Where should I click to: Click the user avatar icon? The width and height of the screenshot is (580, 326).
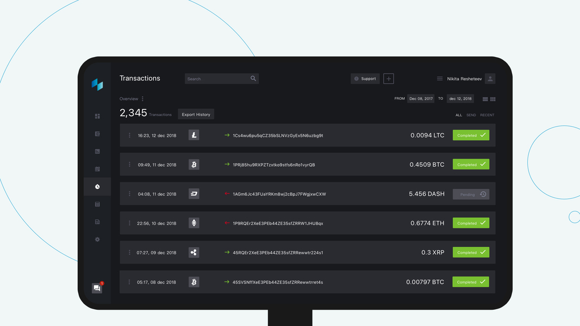click(x=490, y=79)
